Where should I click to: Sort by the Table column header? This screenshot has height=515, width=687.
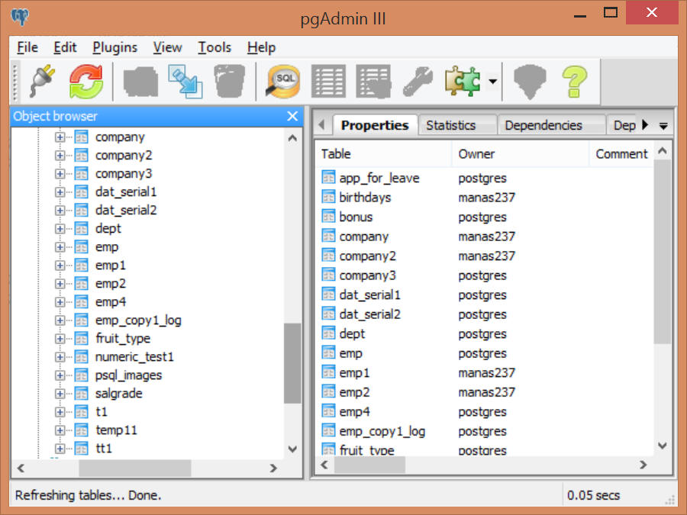click(x=383, y=153)
